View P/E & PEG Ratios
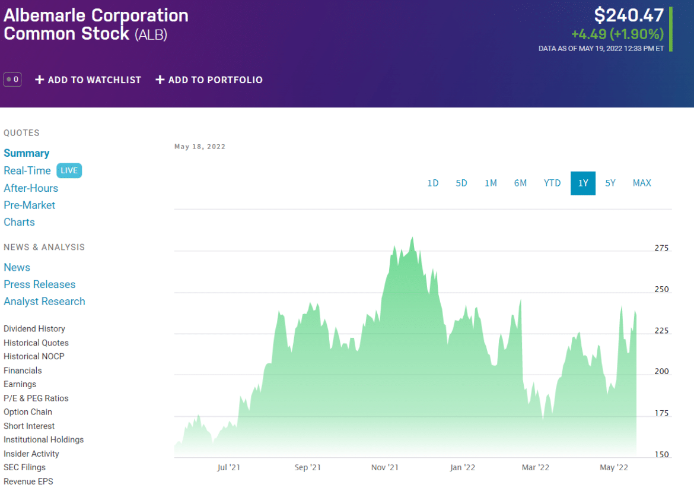 [x=36, y=398]
